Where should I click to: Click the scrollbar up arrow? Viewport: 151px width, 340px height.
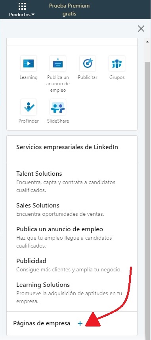pos(147,41)
